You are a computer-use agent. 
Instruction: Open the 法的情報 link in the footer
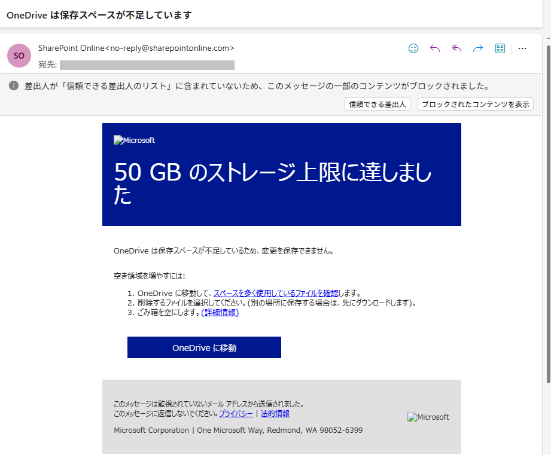pyautogui.click(x=275, y=414)
